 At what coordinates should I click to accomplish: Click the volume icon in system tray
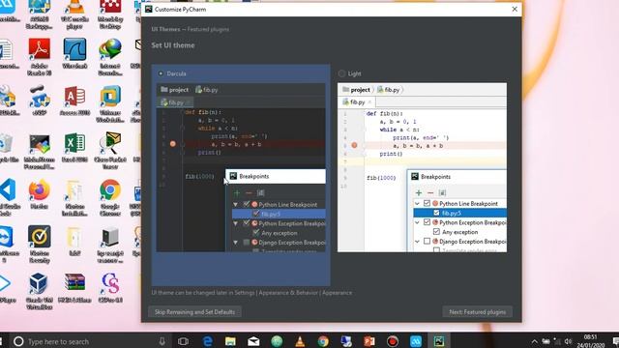tap(568, 341)
